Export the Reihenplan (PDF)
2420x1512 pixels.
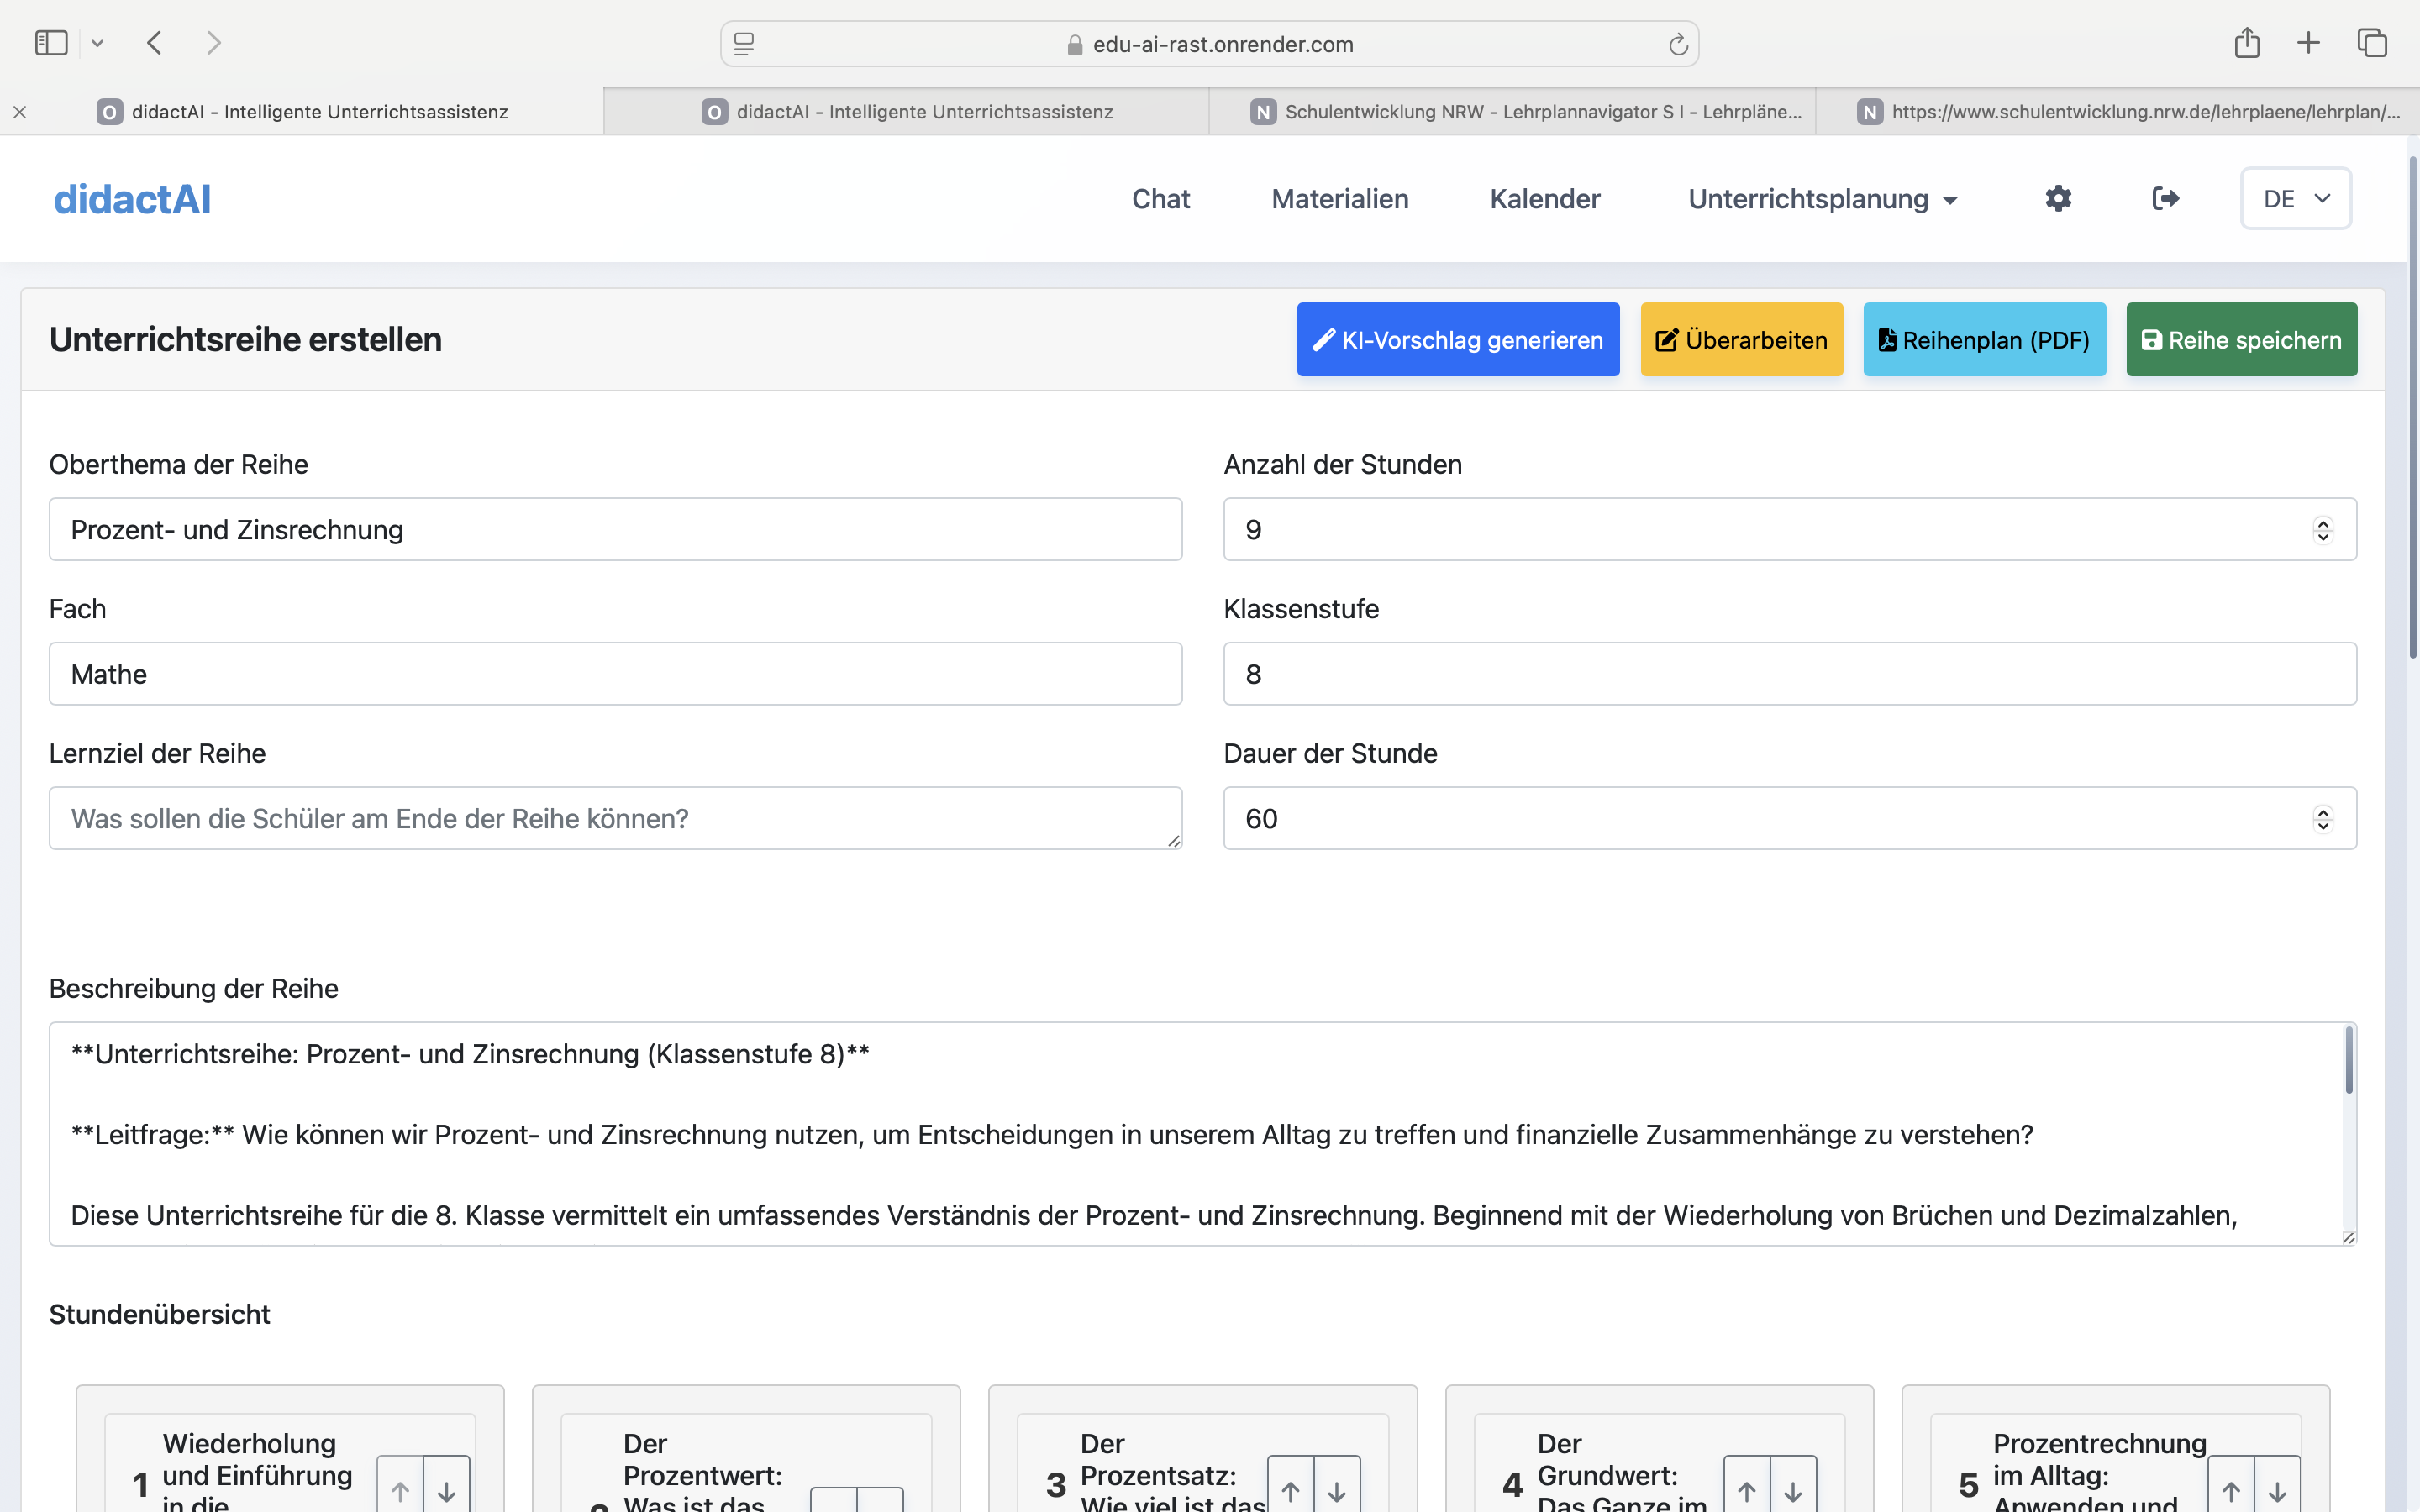point(1984,339)
